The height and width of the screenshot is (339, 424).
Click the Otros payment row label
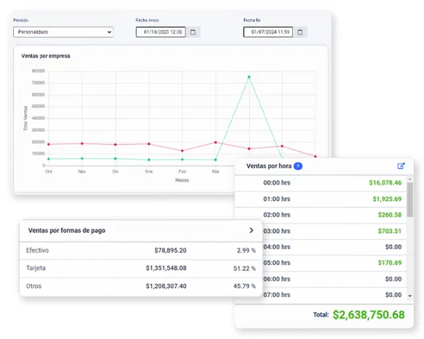34,286
